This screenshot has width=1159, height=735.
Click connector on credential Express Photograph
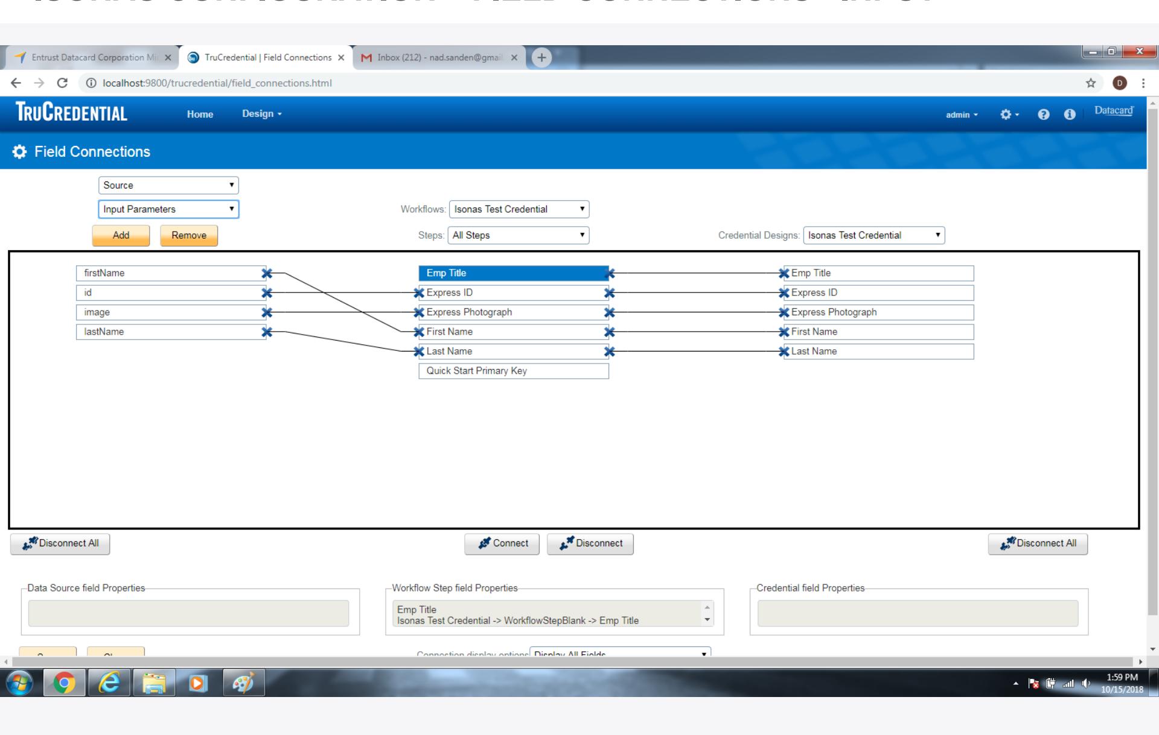point(784,312)
